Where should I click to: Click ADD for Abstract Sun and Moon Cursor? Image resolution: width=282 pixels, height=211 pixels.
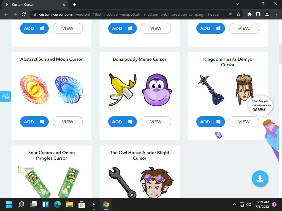(29, 122)
